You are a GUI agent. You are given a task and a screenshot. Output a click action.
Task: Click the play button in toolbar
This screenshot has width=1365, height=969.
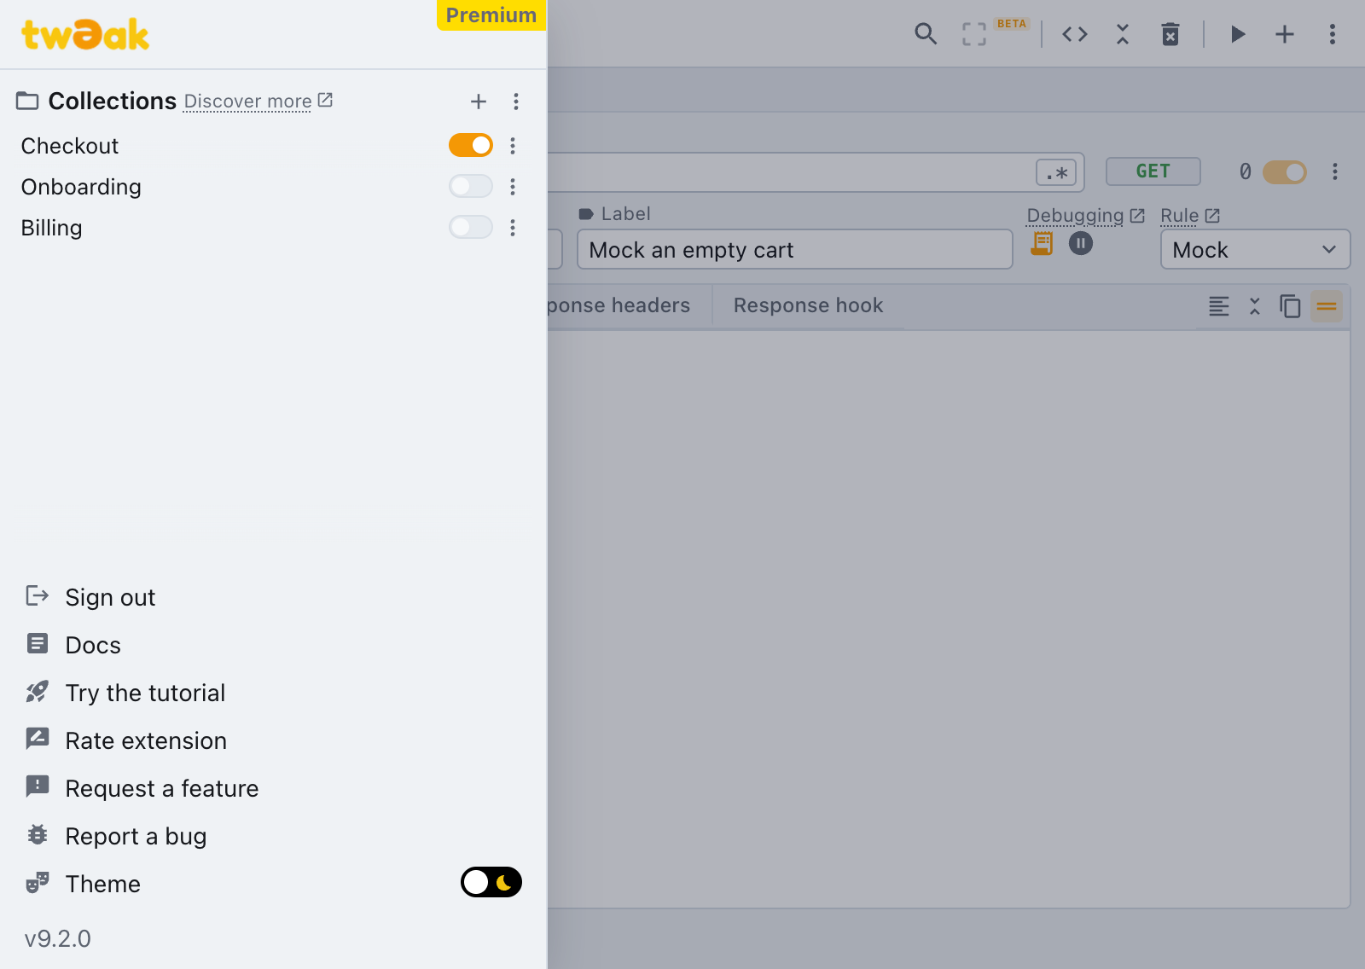pos(1237,34)
